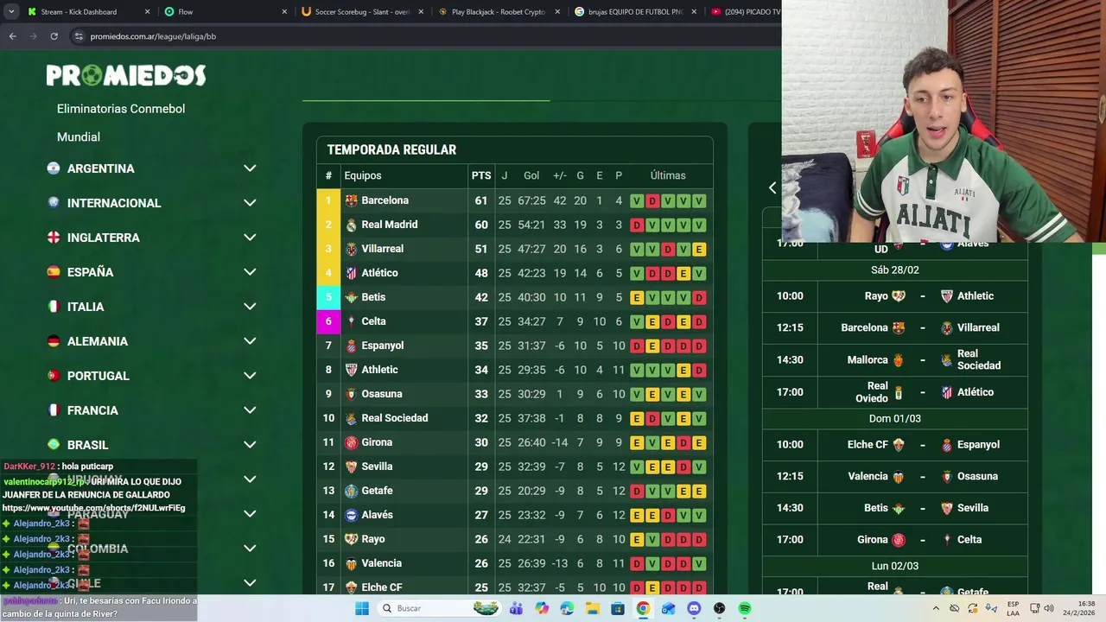Click the browser address bar URL
Image resolution: width=1106 pixels, height=622 pixels.
click(153, 36)
